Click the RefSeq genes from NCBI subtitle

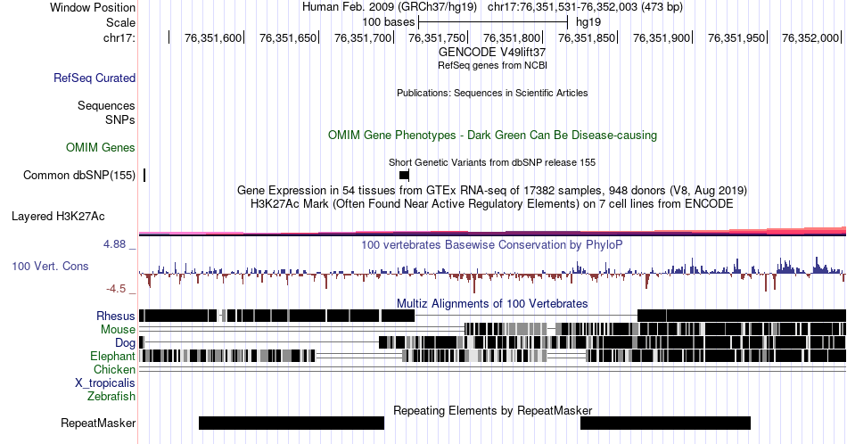click(x=492, y=65)
